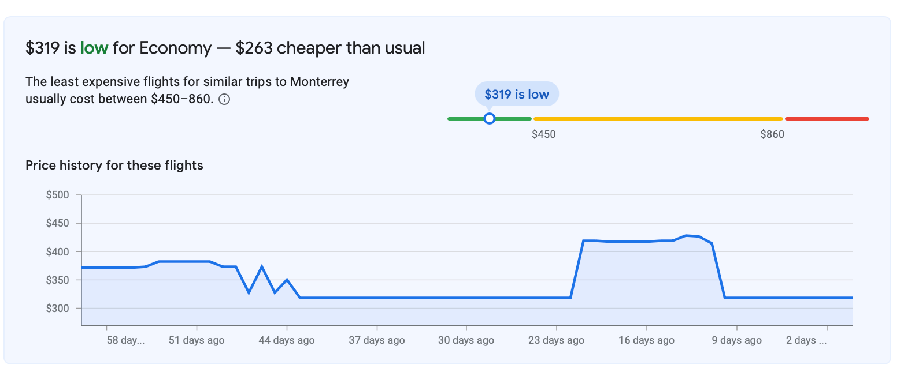Image resolution: width=904 pixels, height=376 pixels.
Task: Select the "44 days ago" x-axis label
Action: (x=287, y=340)
